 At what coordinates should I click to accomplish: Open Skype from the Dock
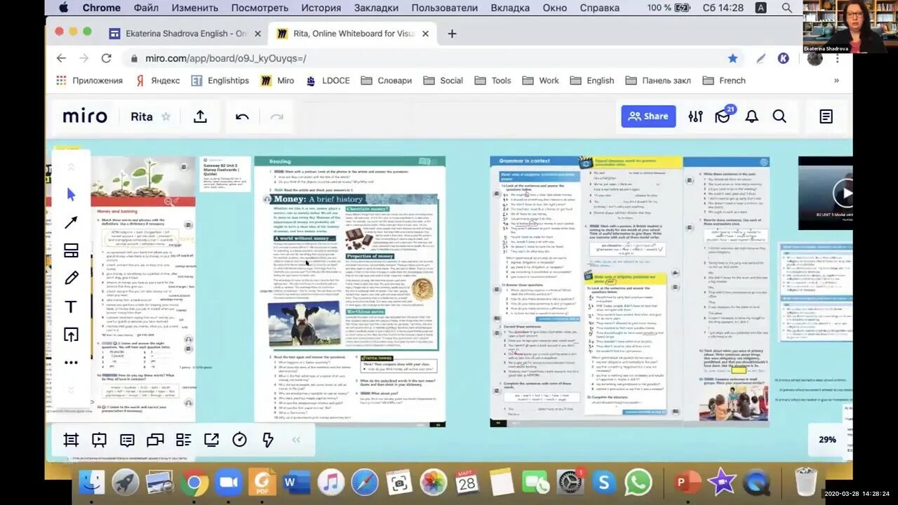604,483
